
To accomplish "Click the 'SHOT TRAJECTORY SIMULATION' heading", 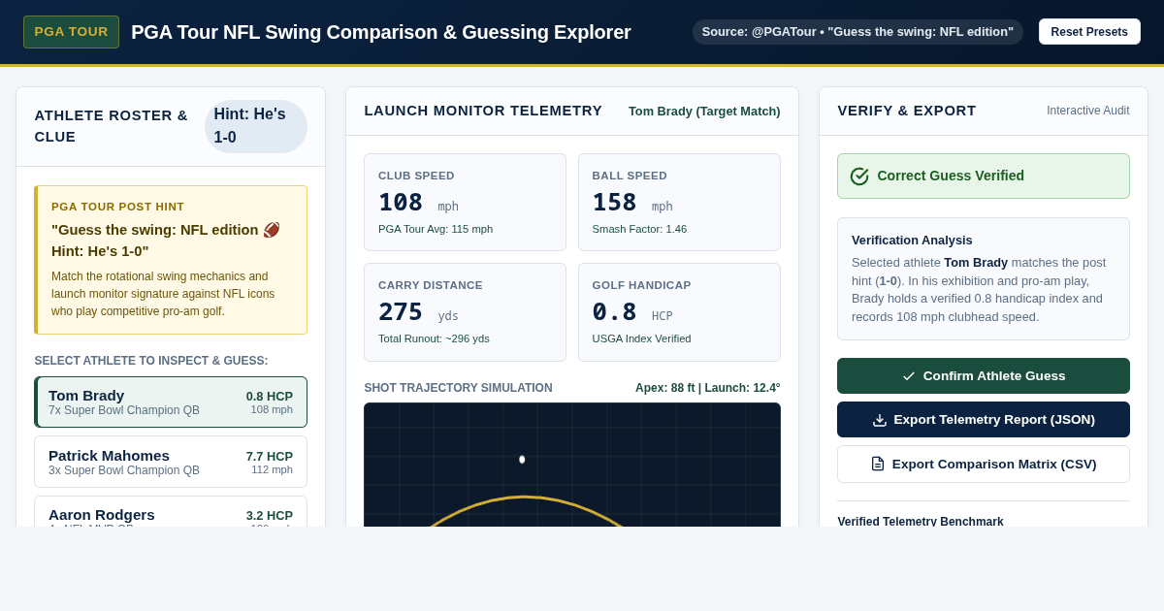I will click(x=458, y=388).
